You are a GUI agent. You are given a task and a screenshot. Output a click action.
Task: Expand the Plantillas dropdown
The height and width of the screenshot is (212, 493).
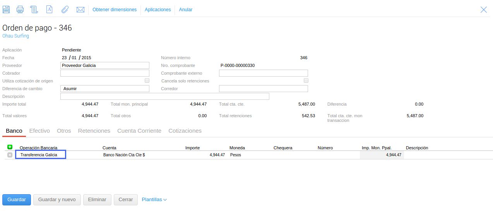point(154,200)
